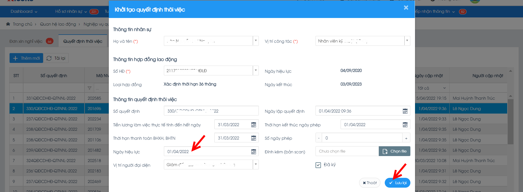The height and width of the screenshot is (192, 523).
Task: Toggle the Đã ký checkbox
Action: click(318, 165)
